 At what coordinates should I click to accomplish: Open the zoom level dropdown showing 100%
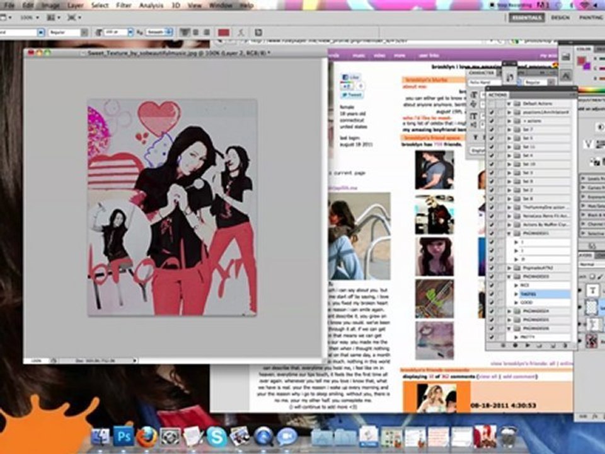tap(30, 18)
